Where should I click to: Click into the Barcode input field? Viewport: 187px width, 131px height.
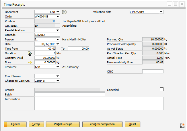[47, 35]
